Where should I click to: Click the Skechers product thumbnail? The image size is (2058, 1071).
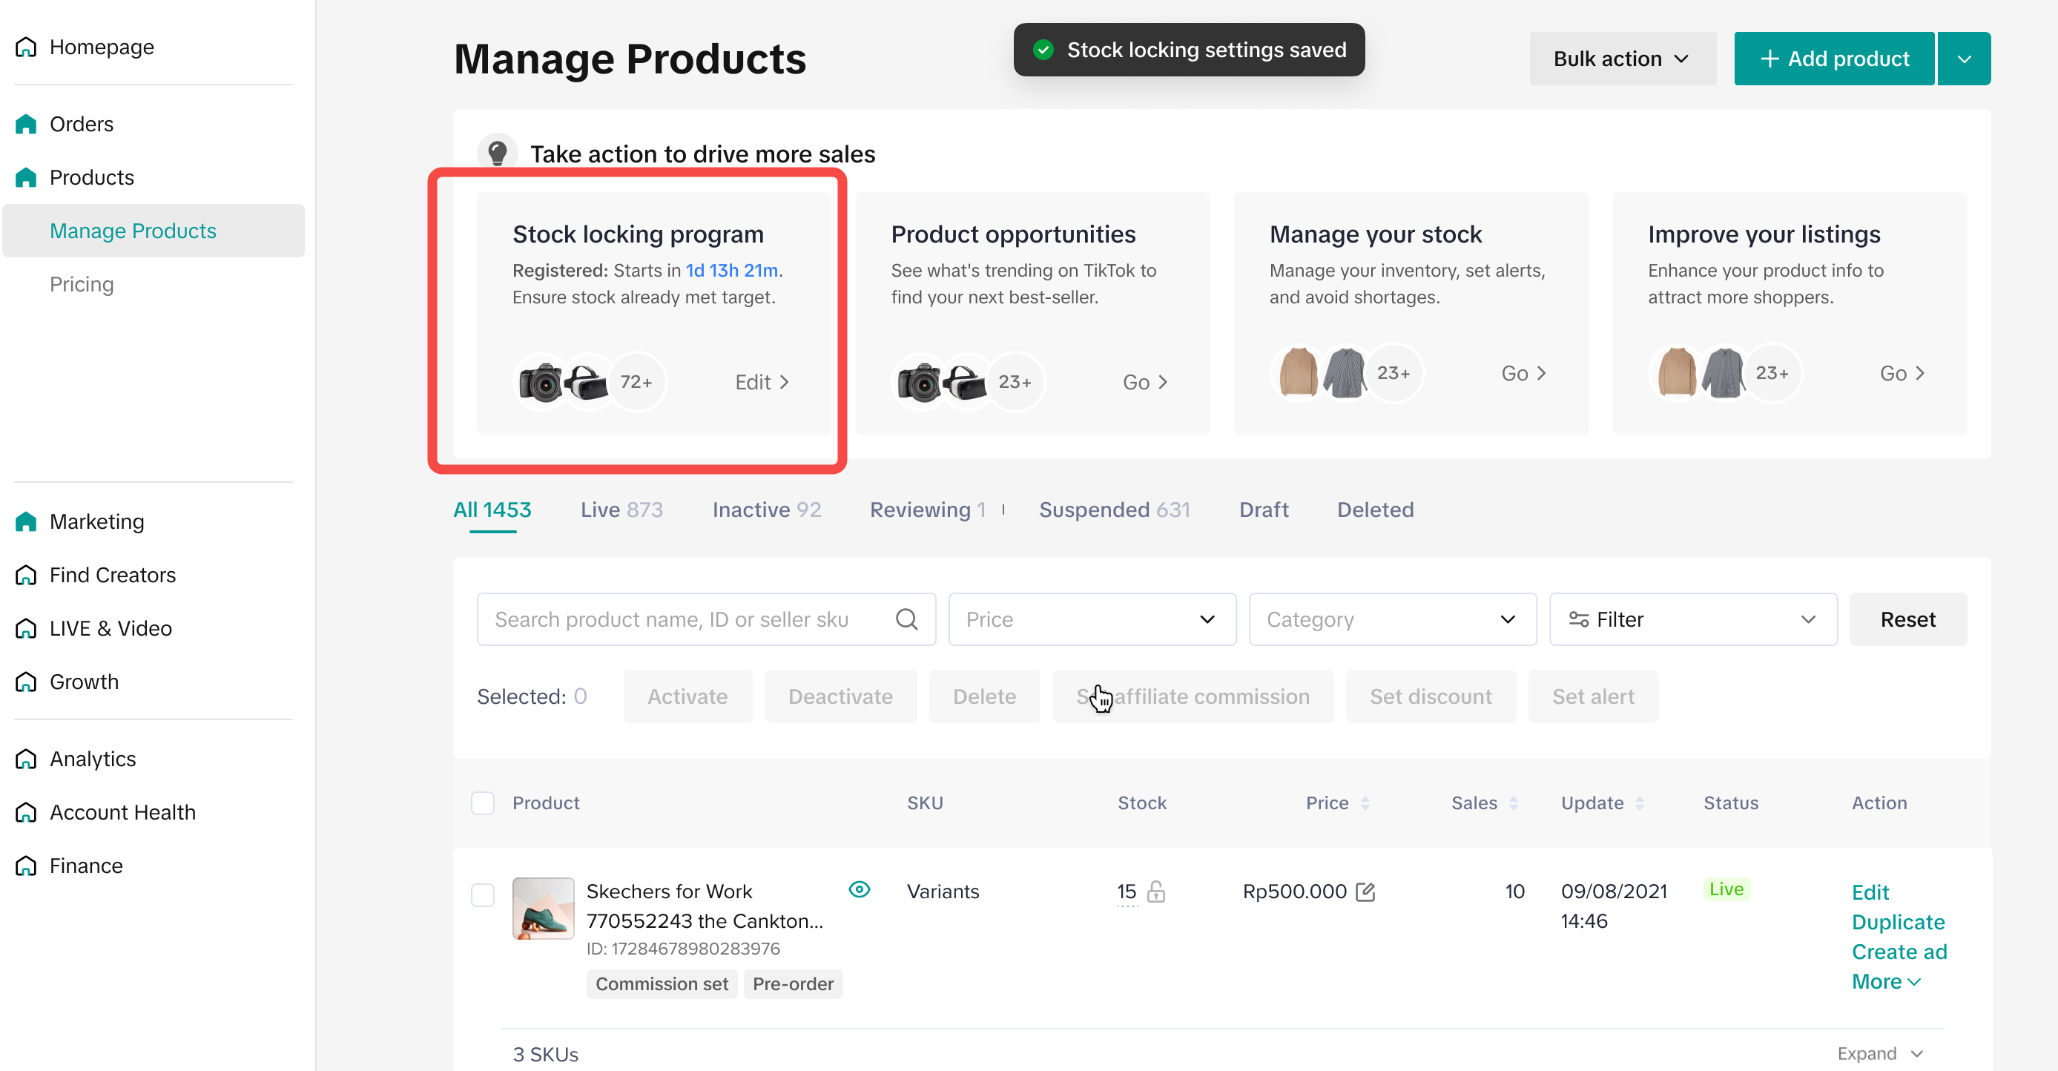click(544, 908)
